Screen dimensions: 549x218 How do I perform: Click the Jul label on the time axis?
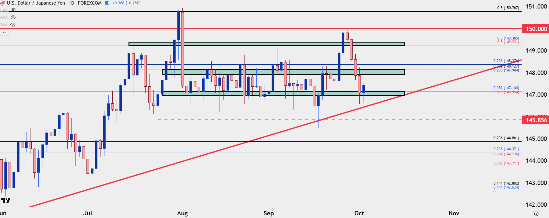88,213
